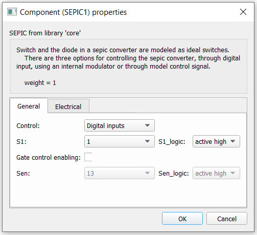Click the "S1_logic:" field label
This screenshot has height=235, width=257.
coord(172,142)
